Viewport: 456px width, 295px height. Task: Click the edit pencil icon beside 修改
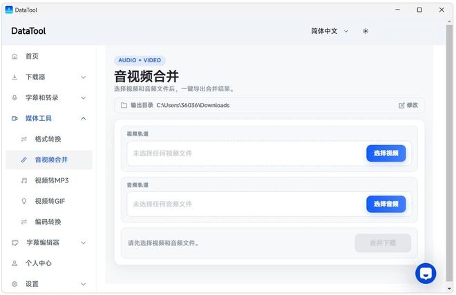(x=401, y=105)
